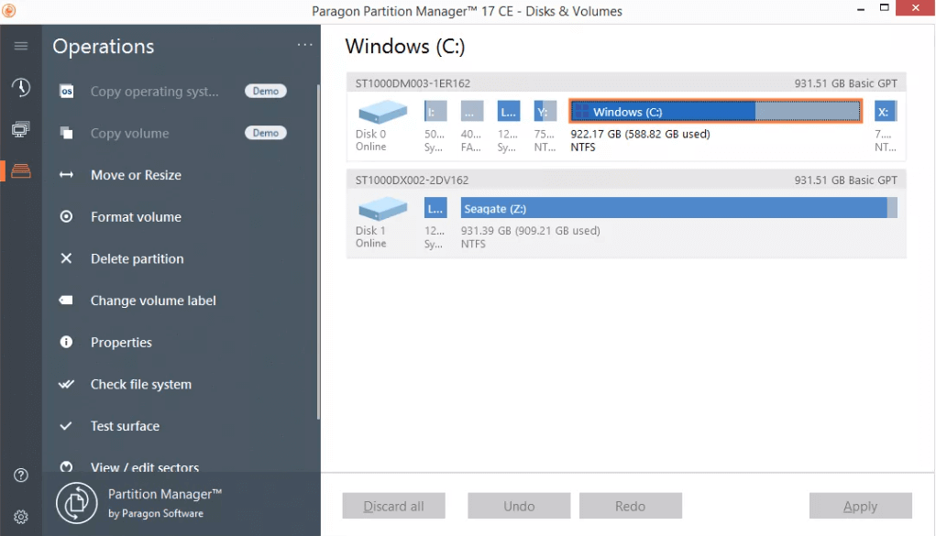Click the Copy operating system OS icon
Viewport: 936px width, 536px height.
pos(66,92)
